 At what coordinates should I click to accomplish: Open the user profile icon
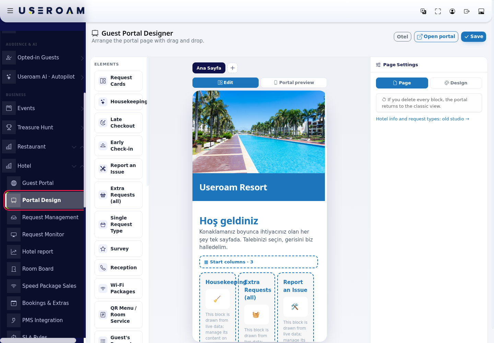point(452,11)
